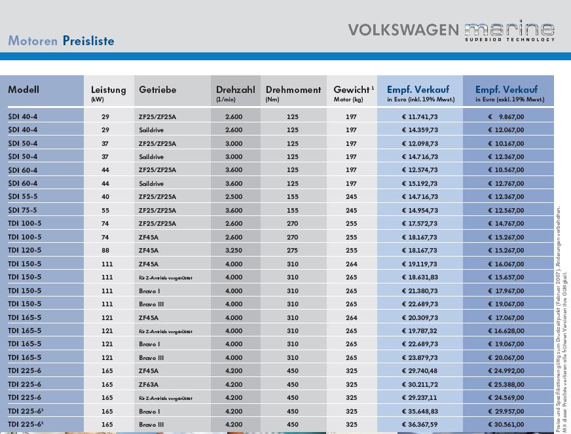Click the price "€ 16.067,00"
571x434 pixels.
click(x=506, y=264)
